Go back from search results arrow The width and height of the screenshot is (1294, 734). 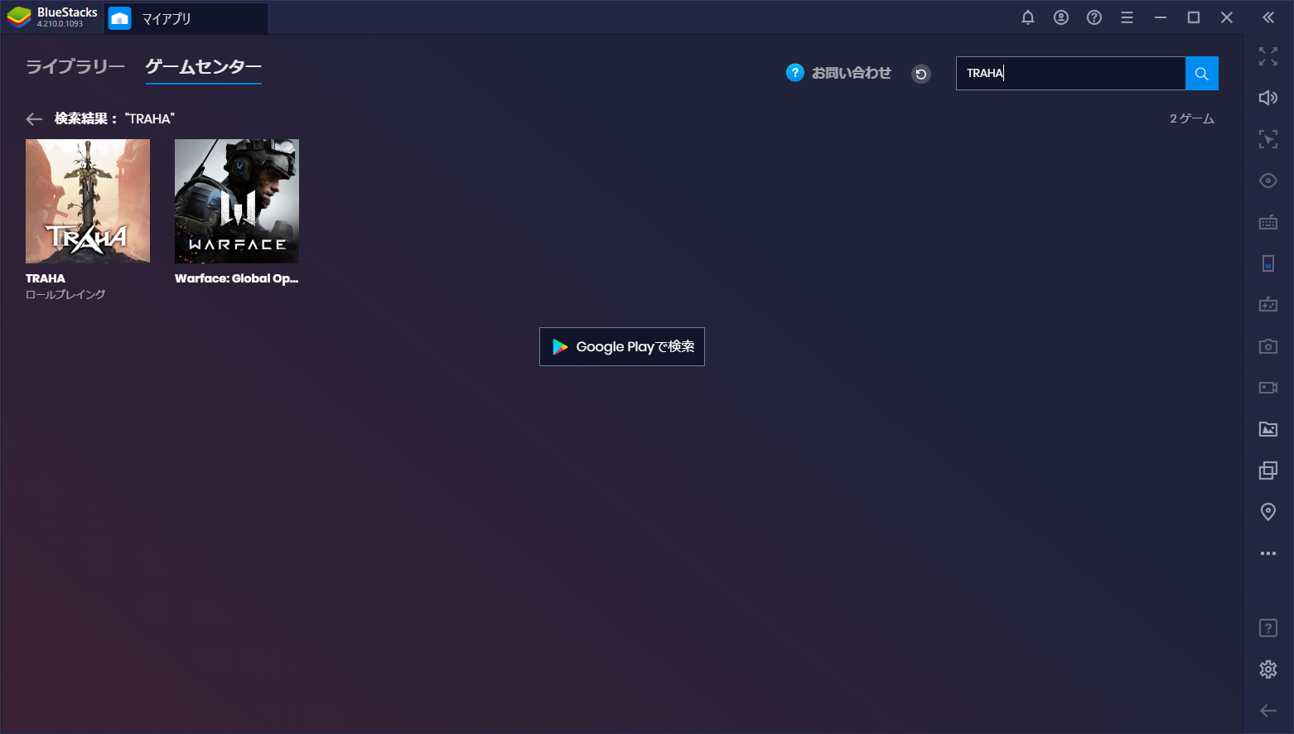34,119
